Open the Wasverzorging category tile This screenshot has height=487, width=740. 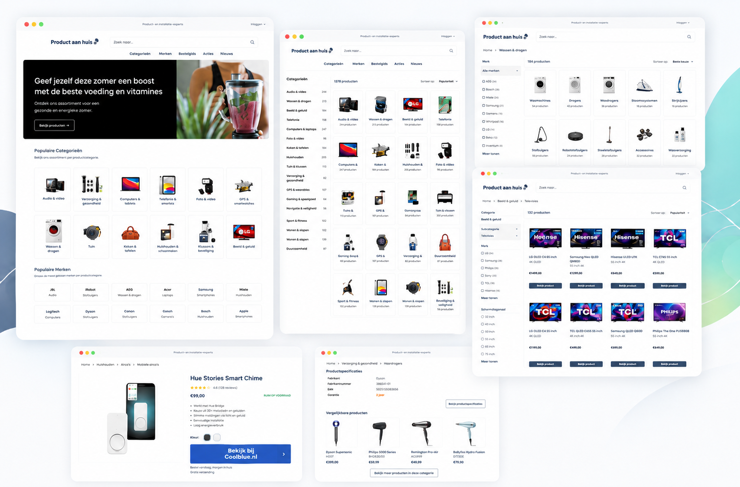[x=679, y=141]
